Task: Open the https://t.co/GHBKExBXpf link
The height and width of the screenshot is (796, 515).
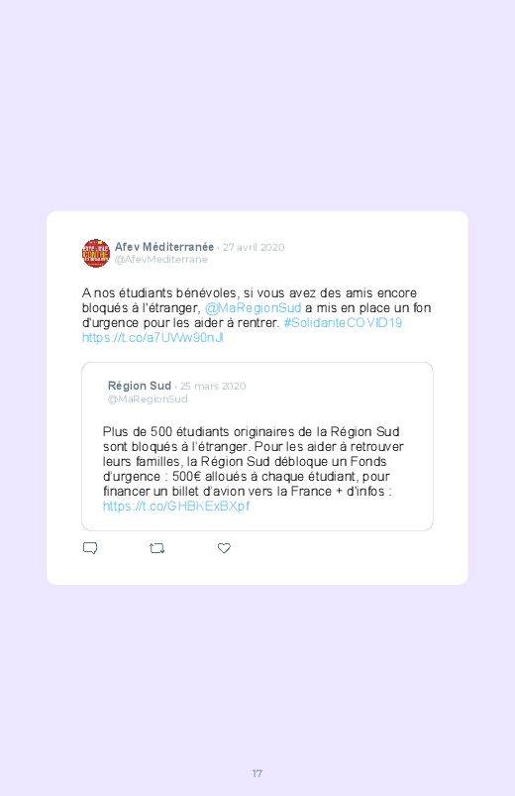Action: 176,507
